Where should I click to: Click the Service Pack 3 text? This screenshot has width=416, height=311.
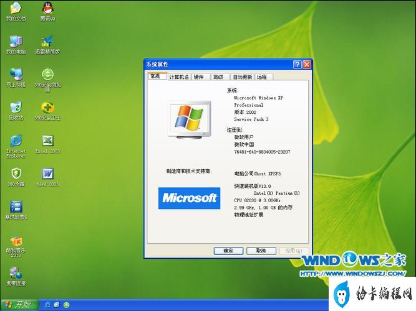251,119
